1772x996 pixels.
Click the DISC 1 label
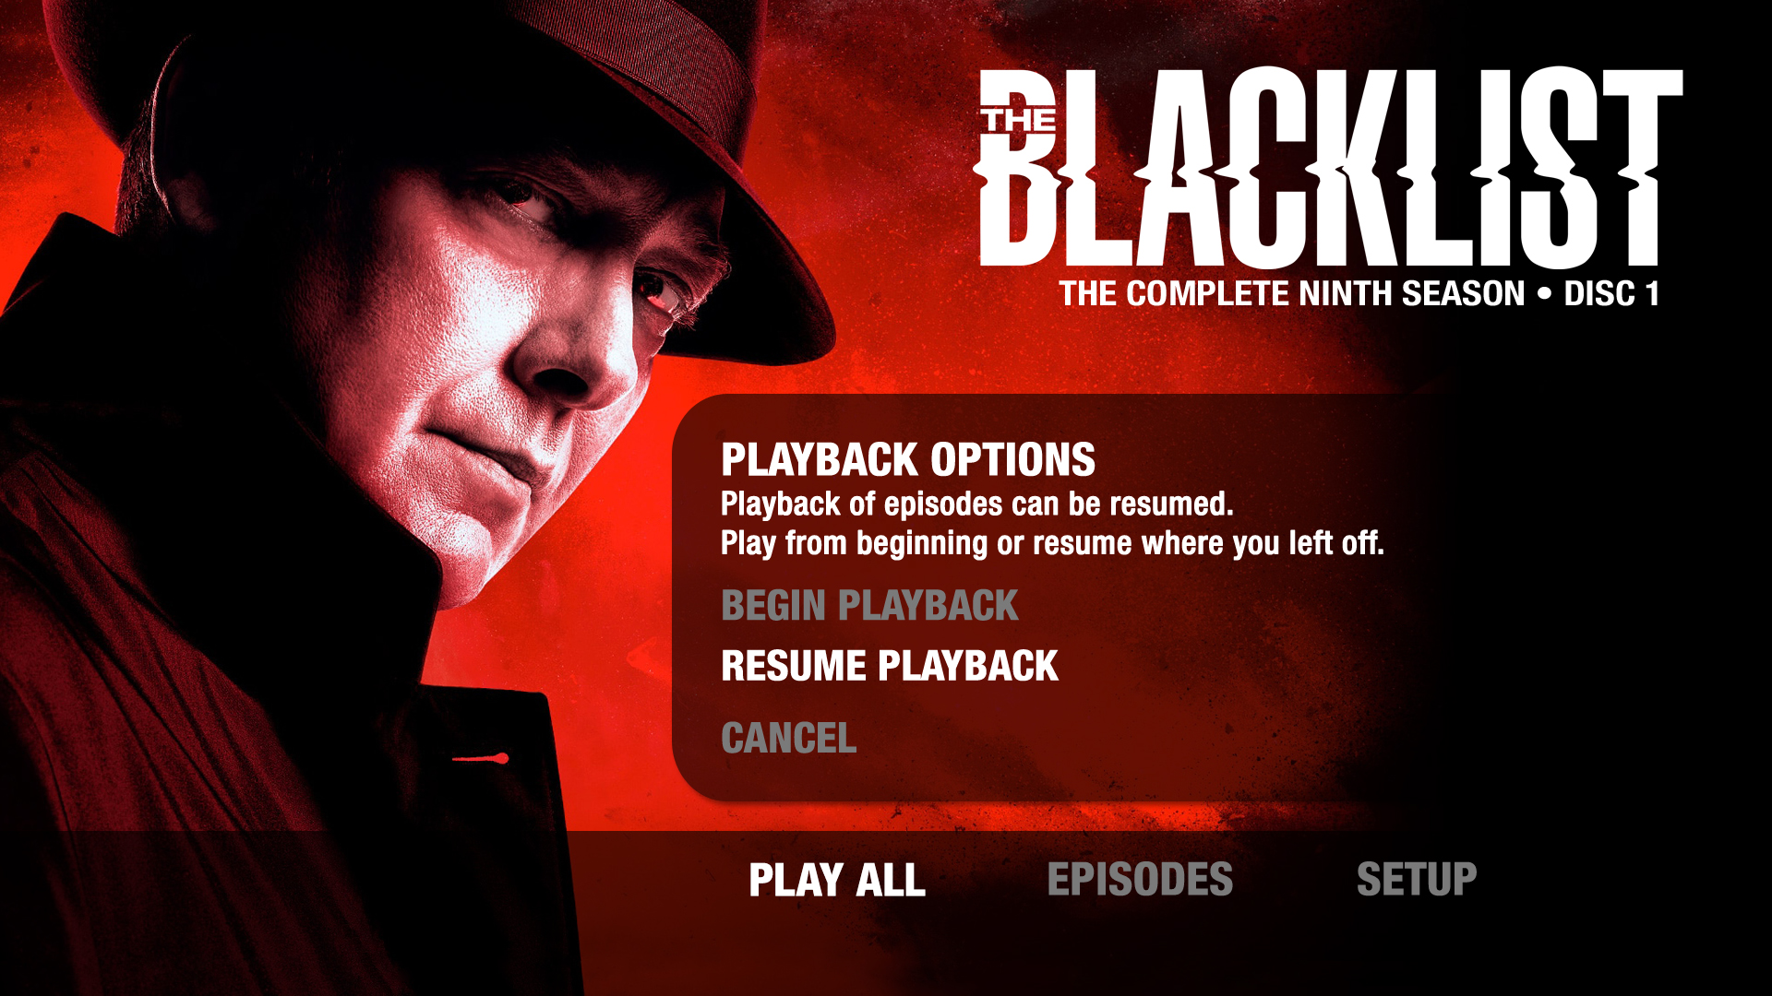click(x=1611, y=294)
